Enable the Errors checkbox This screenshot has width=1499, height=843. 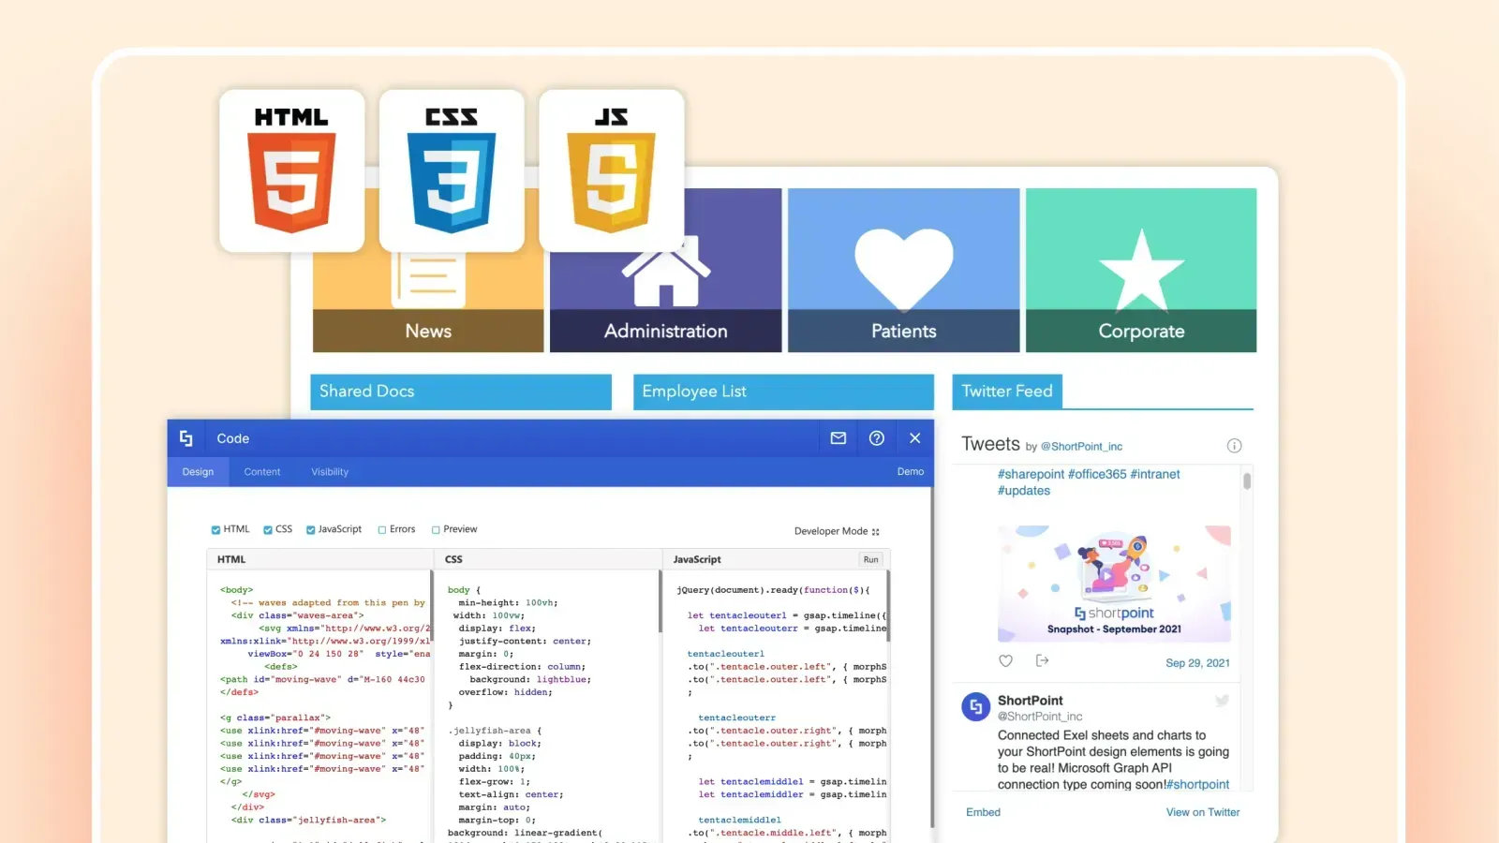[382, 529]
